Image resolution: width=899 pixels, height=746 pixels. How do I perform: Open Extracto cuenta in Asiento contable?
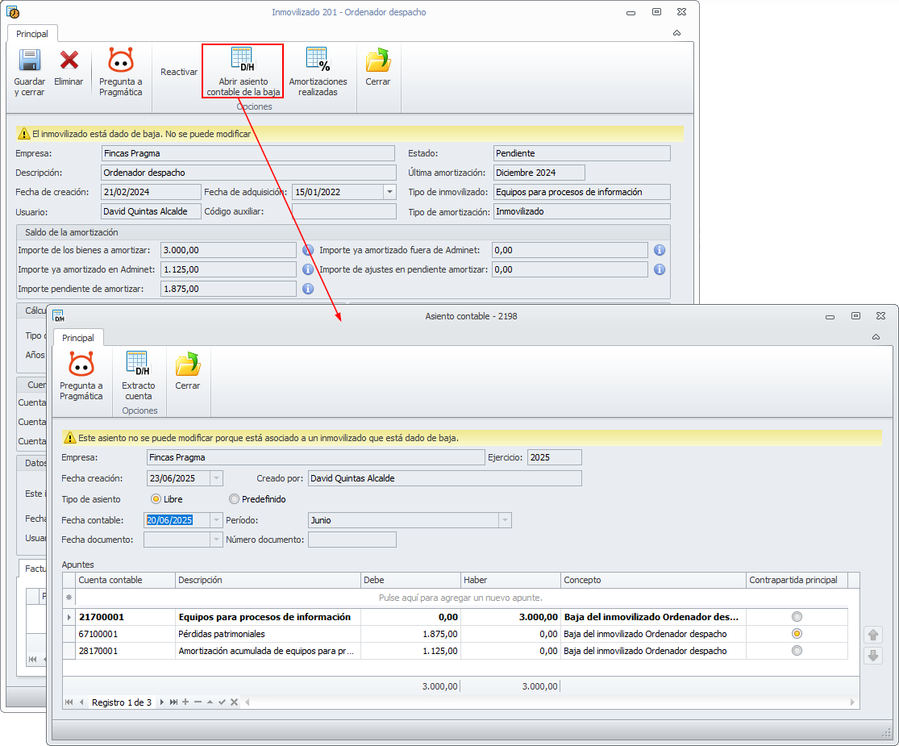(x=139, y=374)
